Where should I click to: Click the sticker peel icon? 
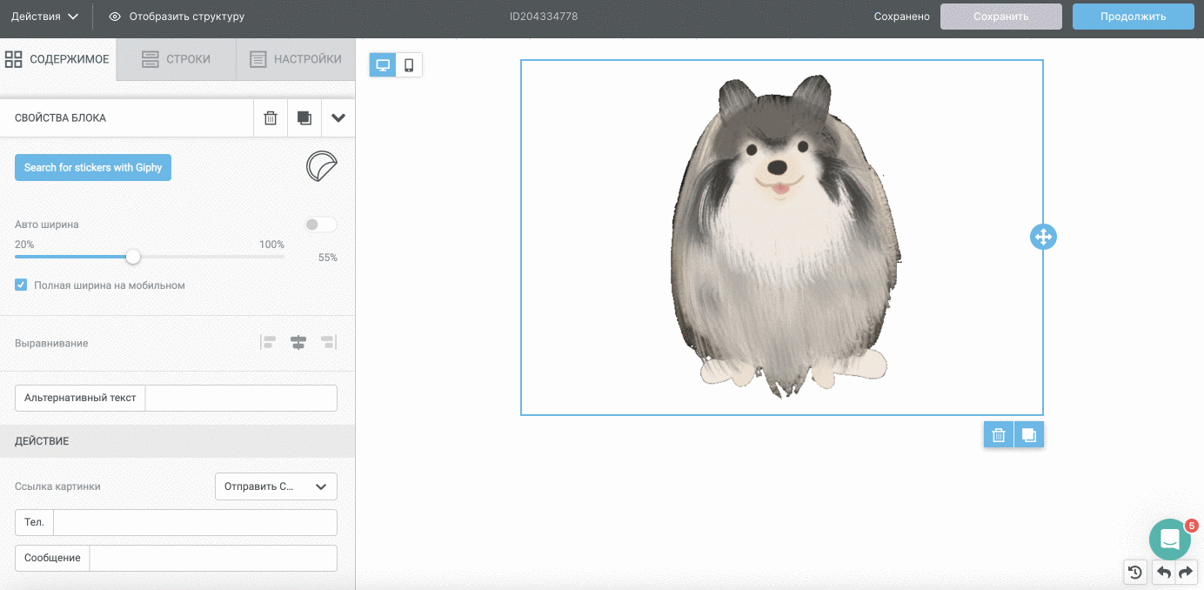pos(322,166)
